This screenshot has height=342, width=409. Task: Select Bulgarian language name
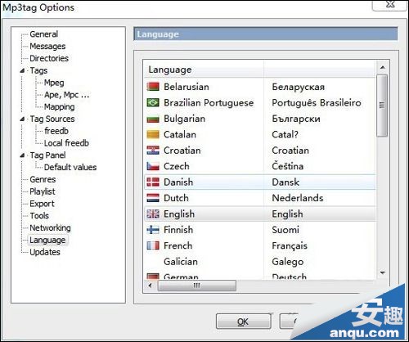185,119
